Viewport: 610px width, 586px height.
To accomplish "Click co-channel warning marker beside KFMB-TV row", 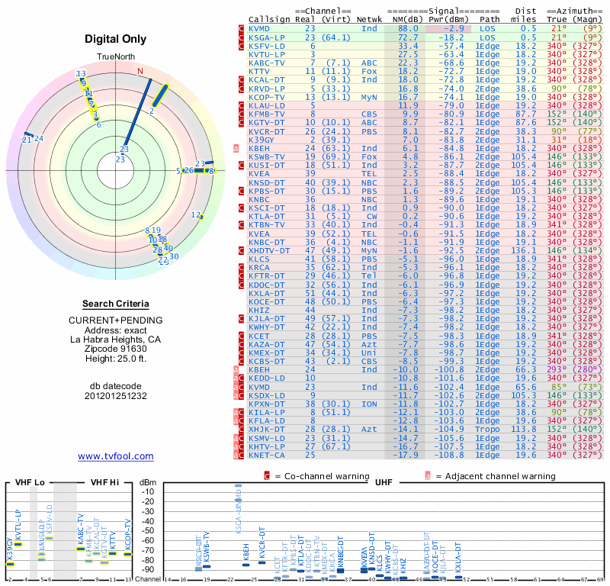I will 241,114.
